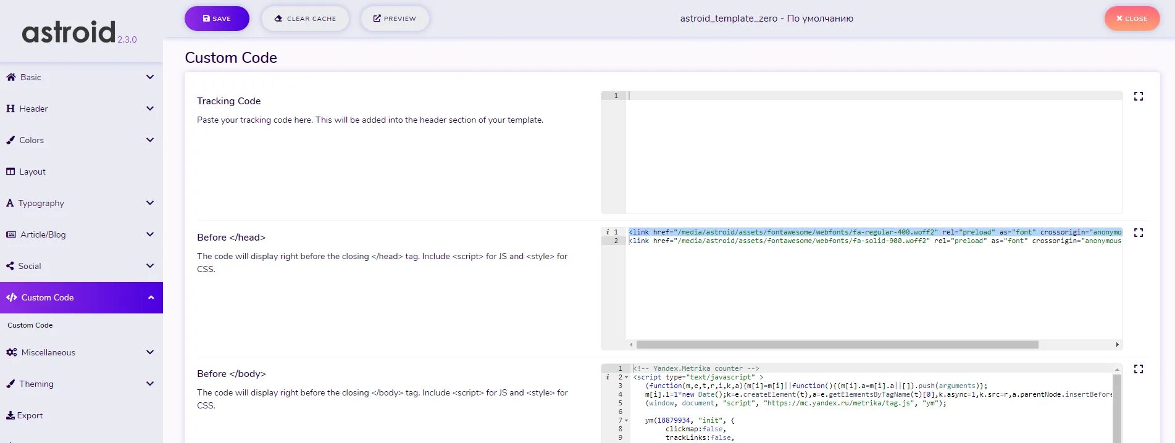The height and width of the screenshot is (443, 1175).
Task: Click the Before </body> vertical scrollbar
Action: pos(1117,408)
